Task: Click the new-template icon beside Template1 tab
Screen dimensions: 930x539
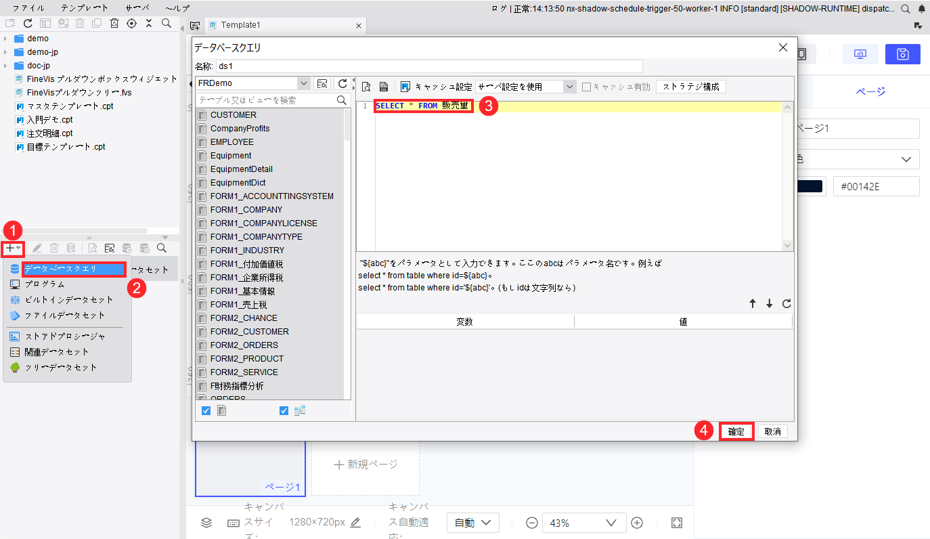Action: click(195, 25)
